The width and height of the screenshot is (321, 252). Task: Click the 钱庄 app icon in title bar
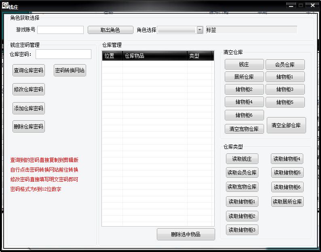[5, 6]
